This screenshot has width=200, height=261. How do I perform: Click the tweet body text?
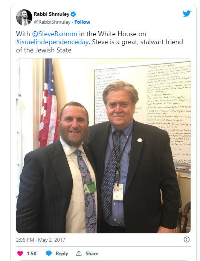[x=99, y=42]
